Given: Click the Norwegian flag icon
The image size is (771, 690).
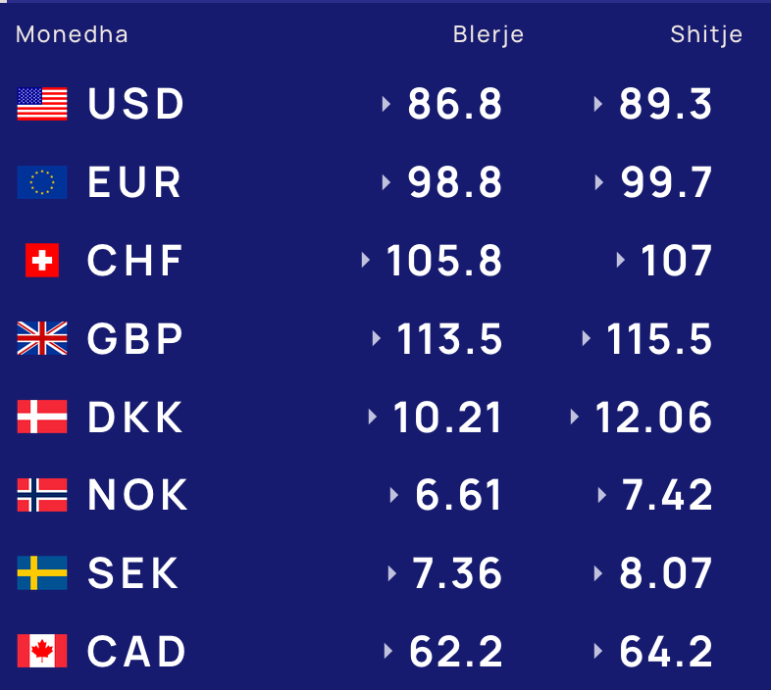Looking at the screenshot, I should tap(42, 495).
